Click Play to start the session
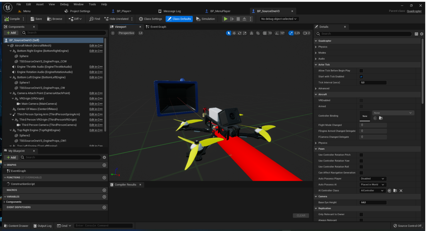This screenshot has height=231, width=427. coord(225,19)
